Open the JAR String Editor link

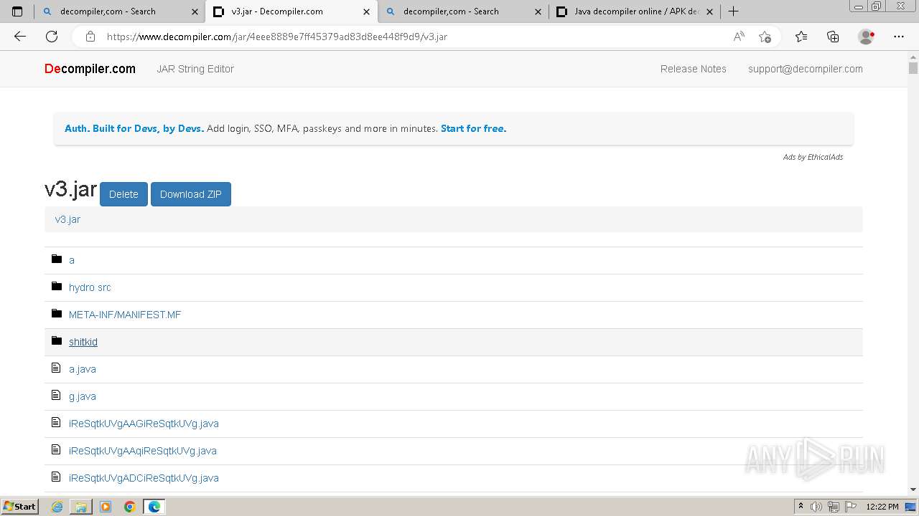point(195,69)
